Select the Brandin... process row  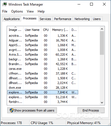pyautogui.click(x=43, y=64)
